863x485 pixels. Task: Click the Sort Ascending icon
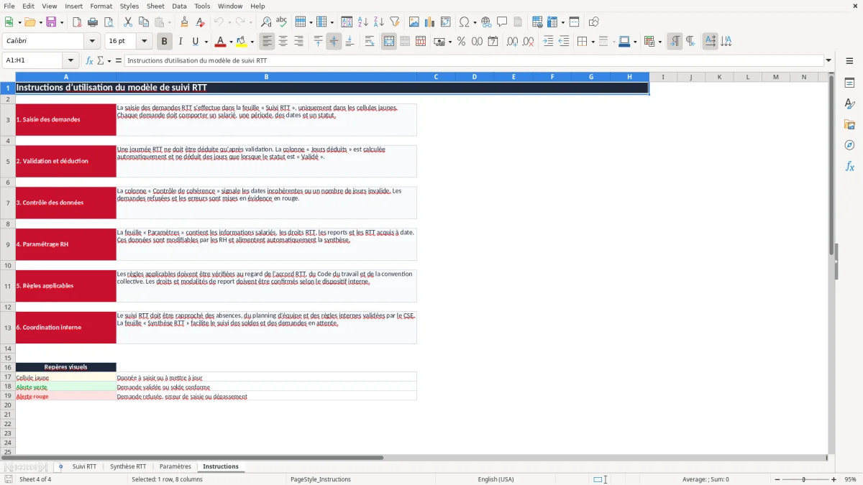click(x=363, y=22)
